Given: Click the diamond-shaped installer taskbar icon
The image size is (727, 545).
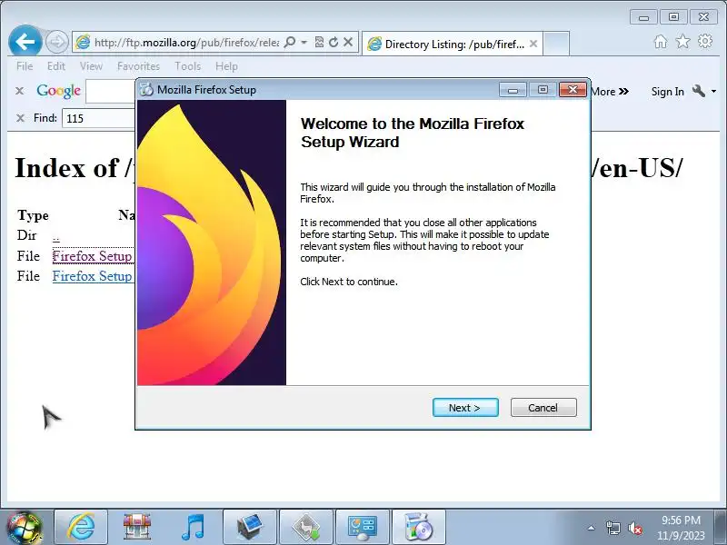Looking at the screenshot, I should 306,527.
